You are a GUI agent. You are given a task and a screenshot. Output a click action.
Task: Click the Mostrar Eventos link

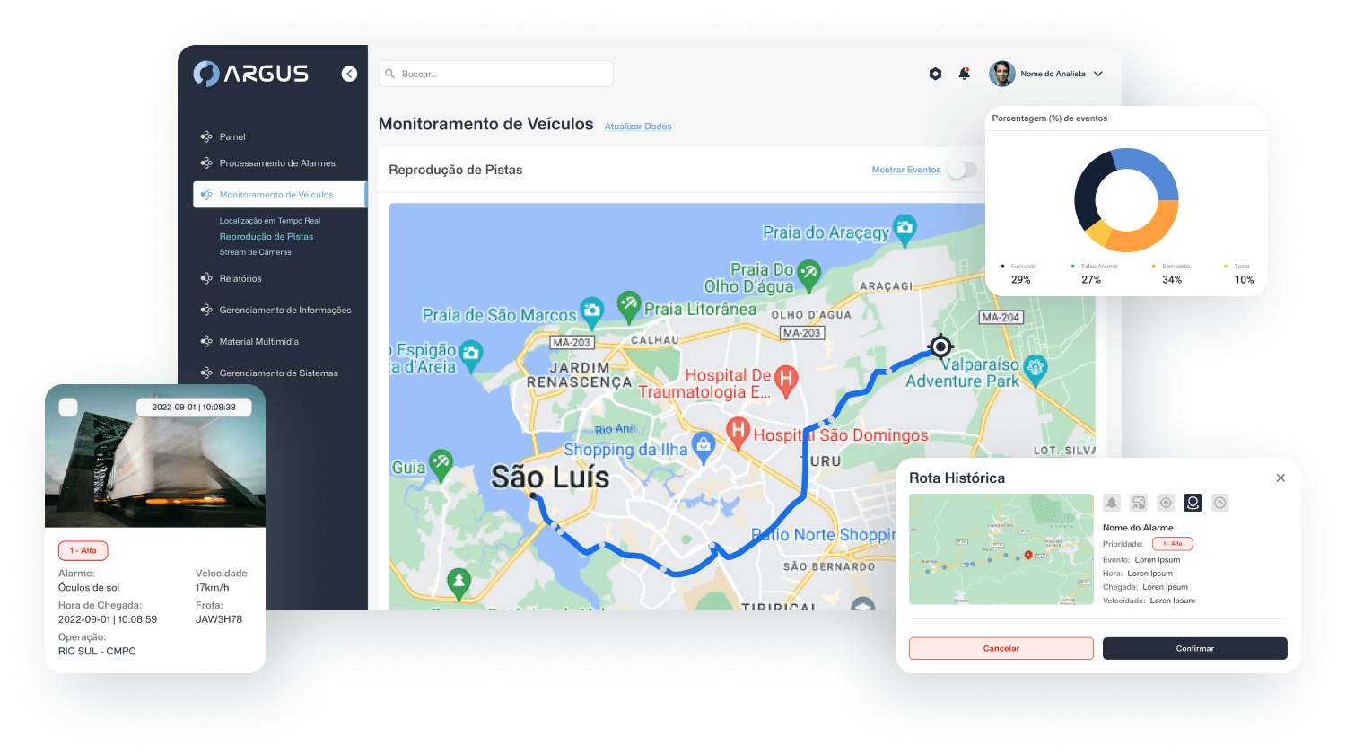pos(906,170)
